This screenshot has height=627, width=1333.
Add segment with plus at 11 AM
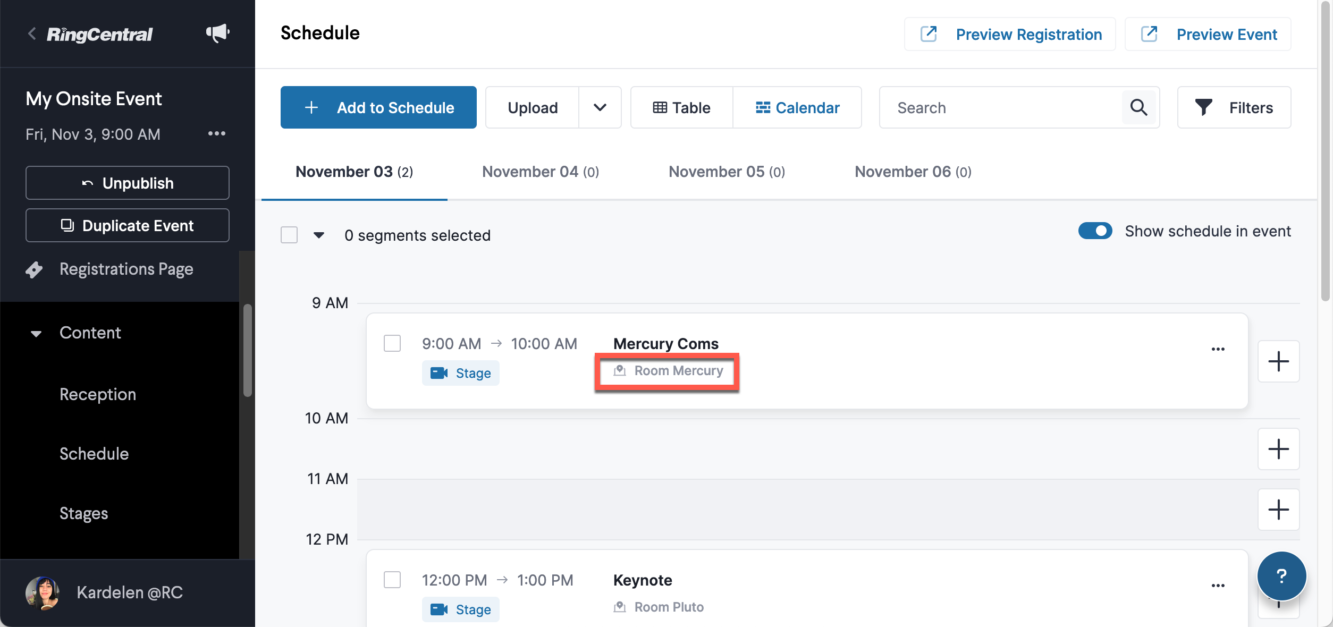[x=1278, y=510]
